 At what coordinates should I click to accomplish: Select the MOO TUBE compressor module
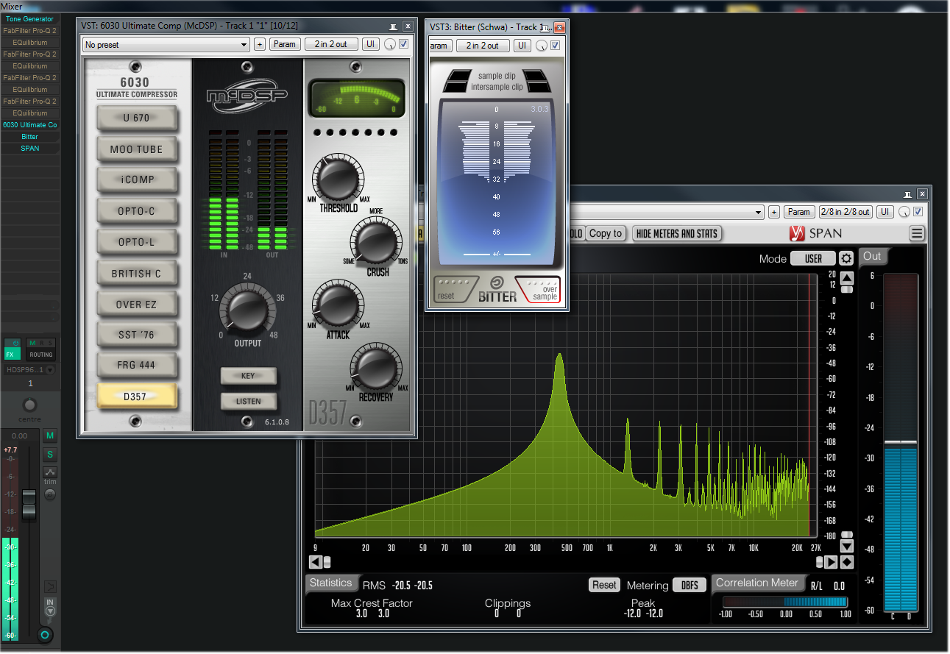tap(137, 149)
